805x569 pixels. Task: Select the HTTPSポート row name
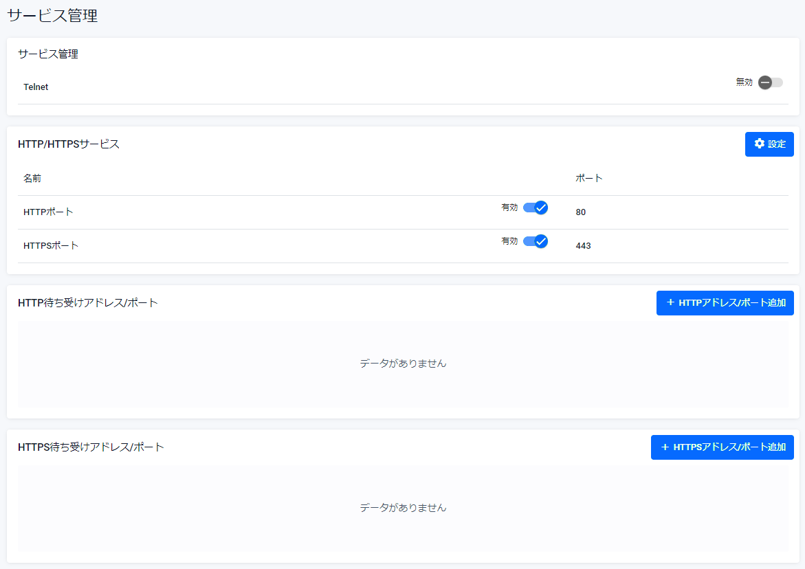pos(51,246)
